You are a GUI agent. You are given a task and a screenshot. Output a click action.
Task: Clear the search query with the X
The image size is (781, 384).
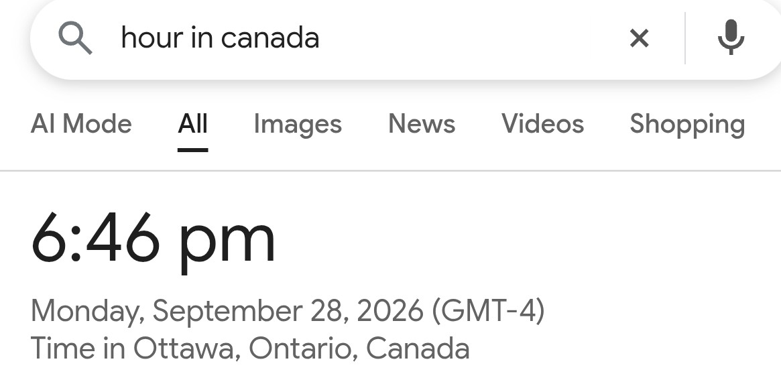pos(639,38)
